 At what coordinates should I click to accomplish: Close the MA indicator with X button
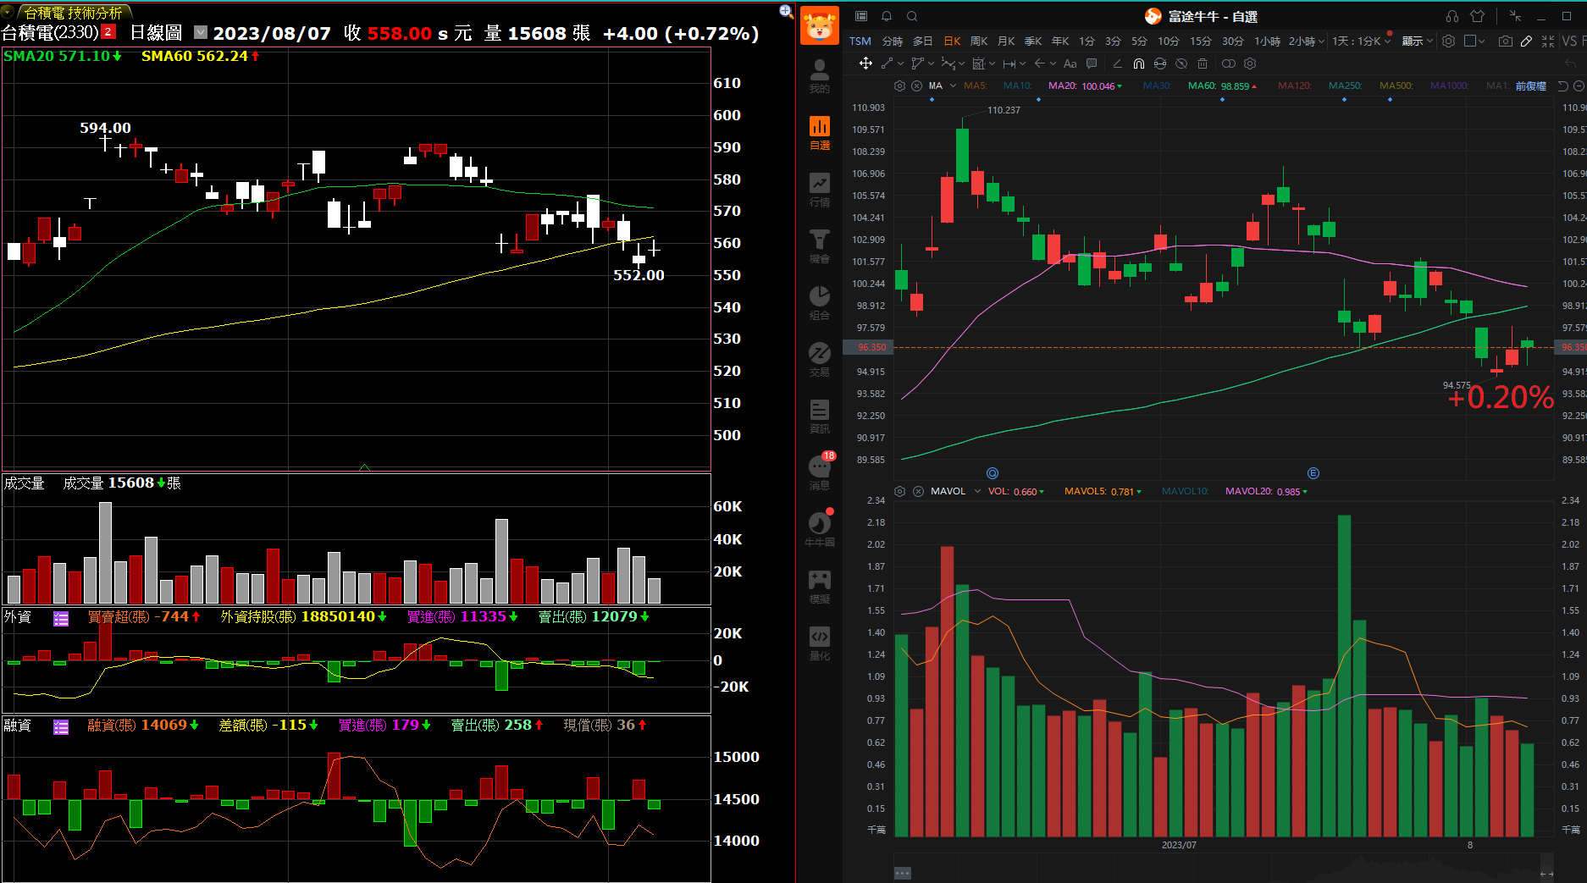[x=916, y=86]
